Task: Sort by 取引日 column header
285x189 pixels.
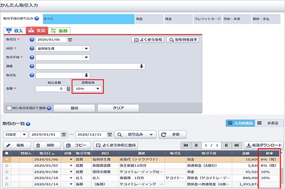Action: [47, 153]
